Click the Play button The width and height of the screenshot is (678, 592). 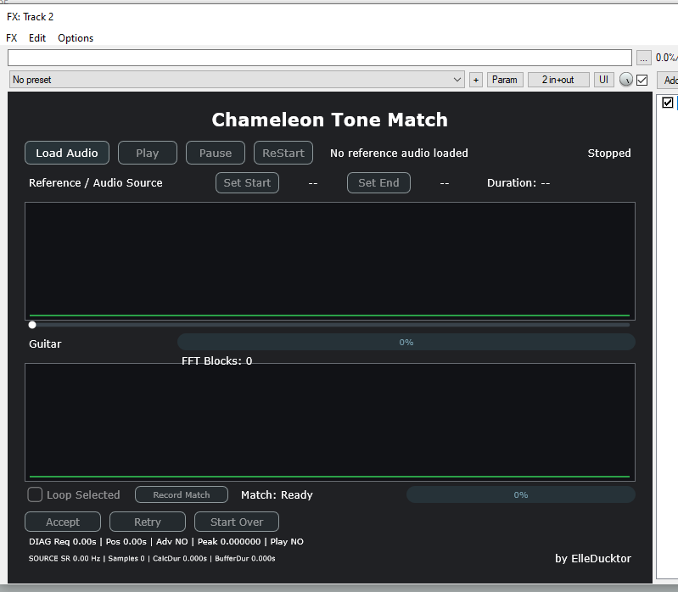tap(148, 153)
